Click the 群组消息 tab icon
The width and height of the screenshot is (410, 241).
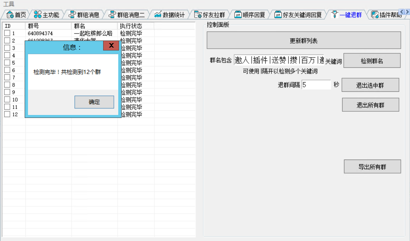72,15
